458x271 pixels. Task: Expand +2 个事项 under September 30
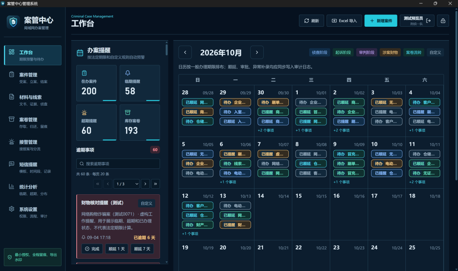coord(265,130)
